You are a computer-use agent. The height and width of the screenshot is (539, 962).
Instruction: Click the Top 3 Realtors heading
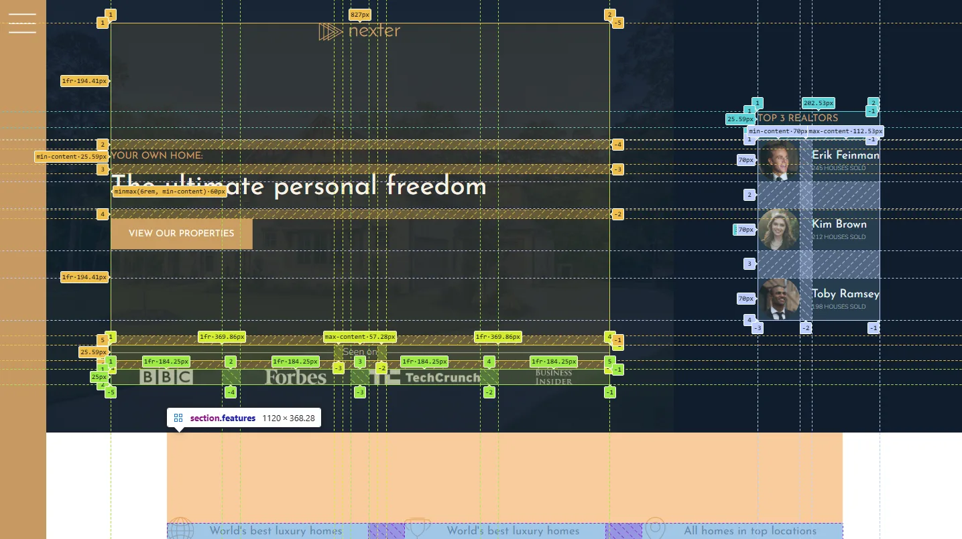(798, 118)
